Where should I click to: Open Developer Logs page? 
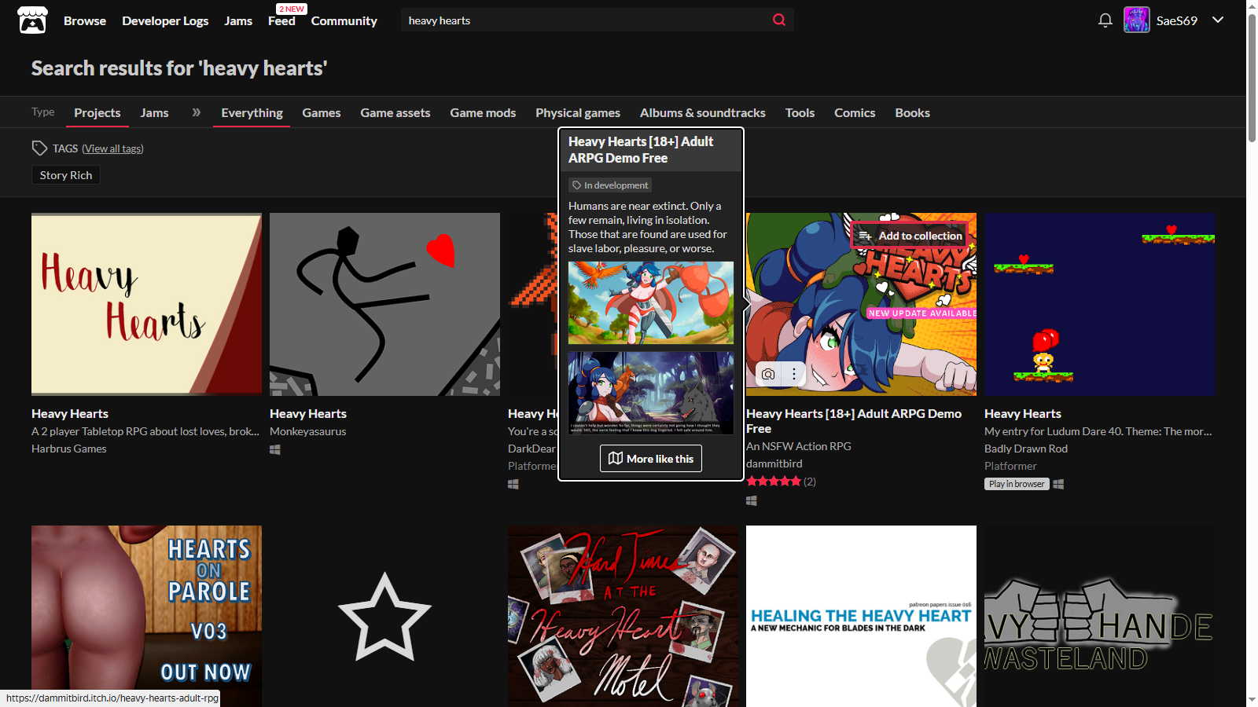point(165,20)
